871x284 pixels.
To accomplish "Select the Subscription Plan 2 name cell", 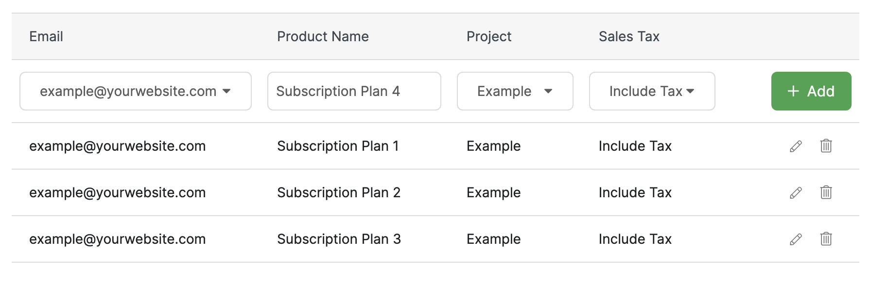I will coord(338,192).
